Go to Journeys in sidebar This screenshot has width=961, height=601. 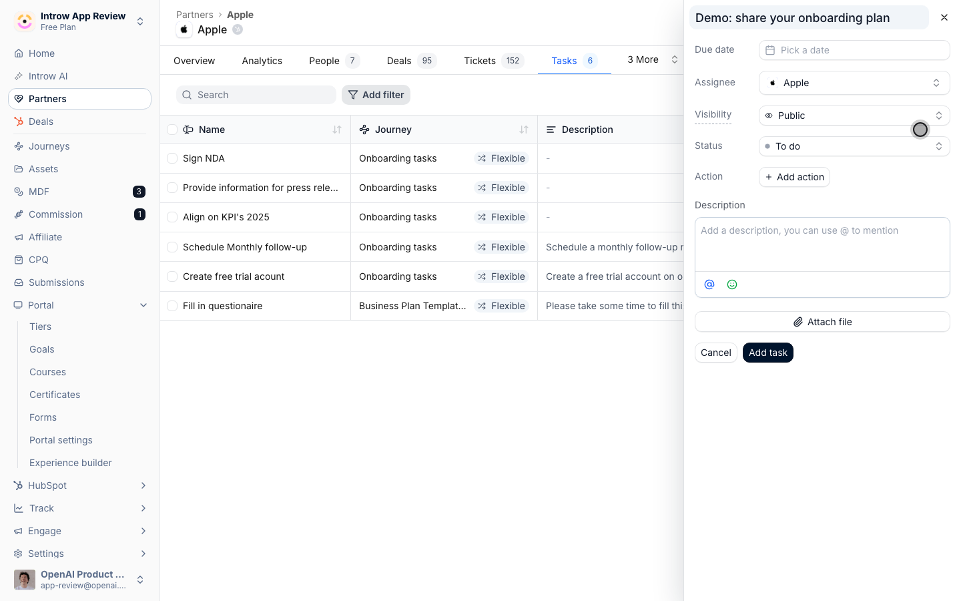tap(79, 146)
